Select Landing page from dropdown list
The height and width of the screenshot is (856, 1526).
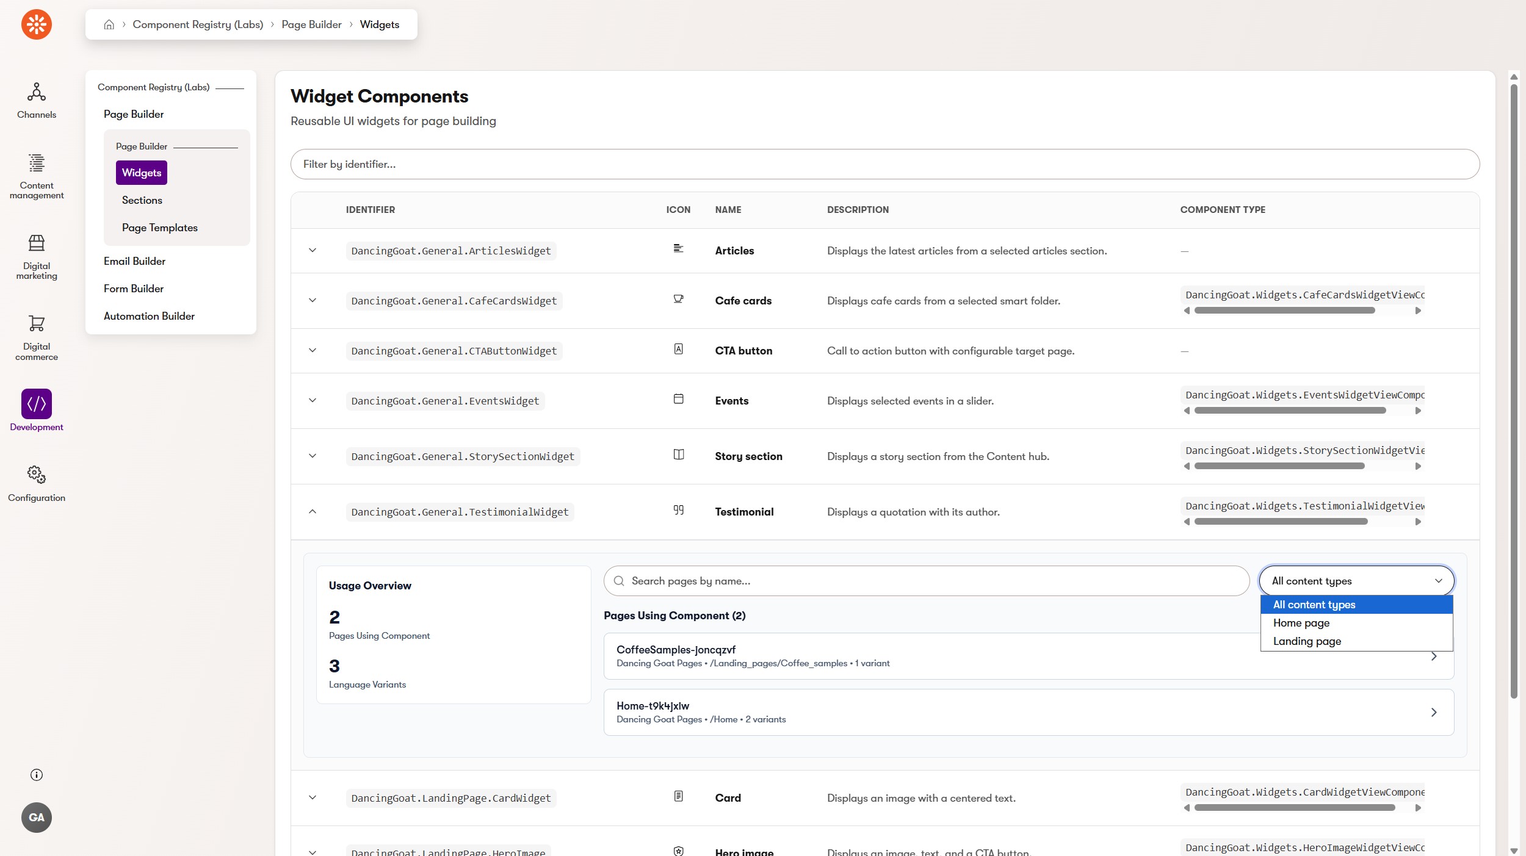tap(1356, 641)
